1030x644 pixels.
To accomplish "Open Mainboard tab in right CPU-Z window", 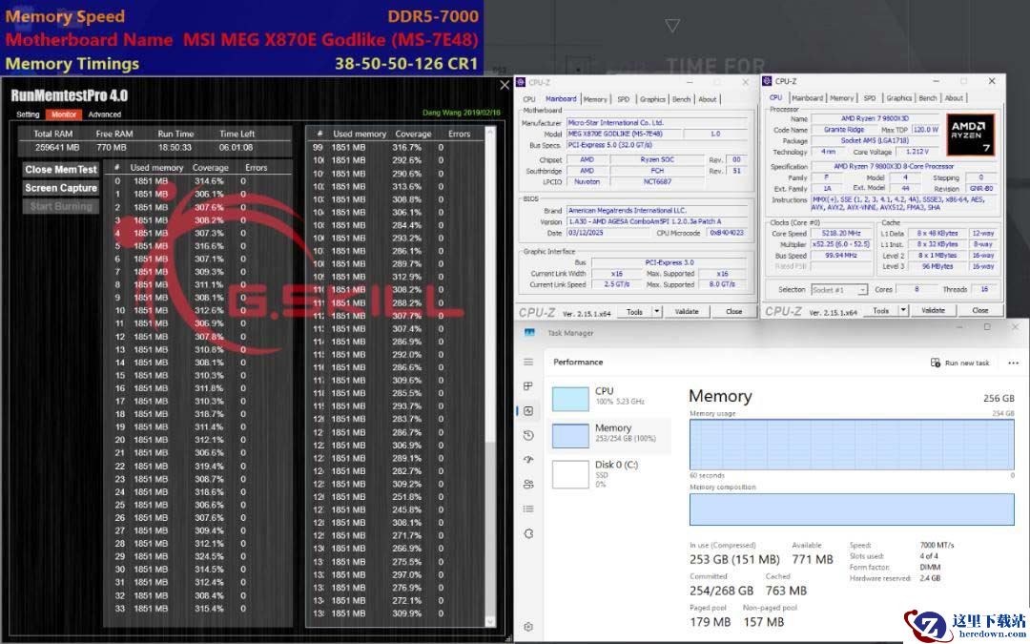I will click(x=808, y=98).
